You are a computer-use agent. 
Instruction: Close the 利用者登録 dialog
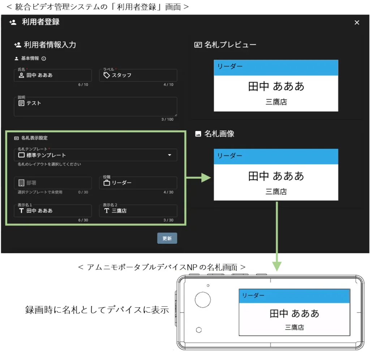coord(357,22)
